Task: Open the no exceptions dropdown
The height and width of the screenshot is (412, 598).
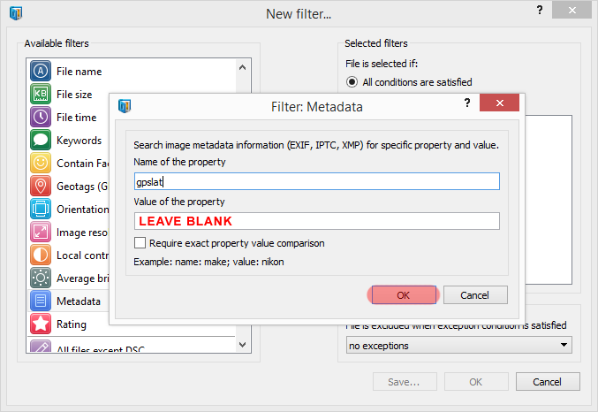Action: (x=458, y=345)
